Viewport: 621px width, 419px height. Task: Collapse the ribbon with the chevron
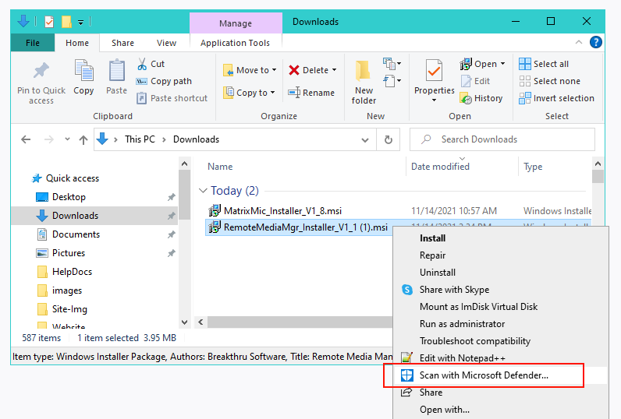coord(579,42)
